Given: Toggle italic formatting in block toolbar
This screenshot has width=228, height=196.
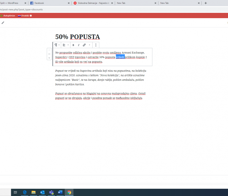Looking at the screenshot, I should (x=79, y=45).
